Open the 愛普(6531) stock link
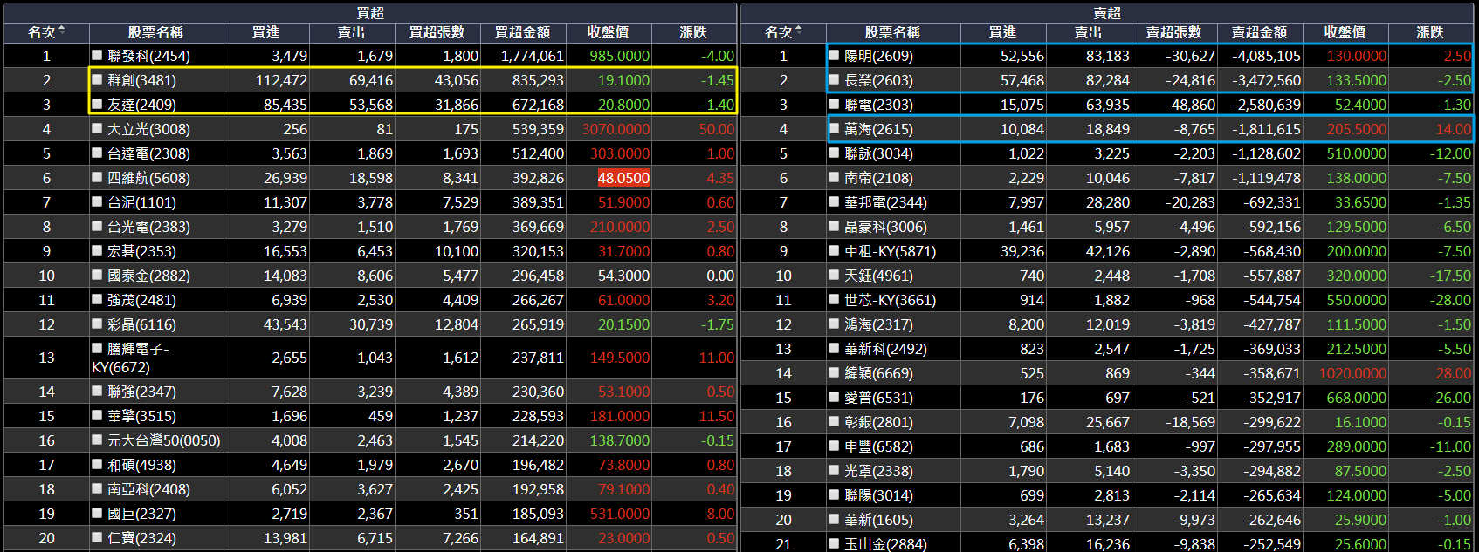This screenshot has height=552, width=1479. pos(878,398)
